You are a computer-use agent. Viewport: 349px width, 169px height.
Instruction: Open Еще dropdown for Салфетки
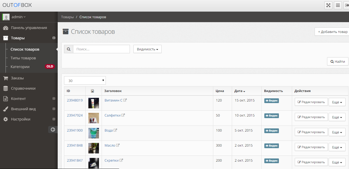pos(337,117)
